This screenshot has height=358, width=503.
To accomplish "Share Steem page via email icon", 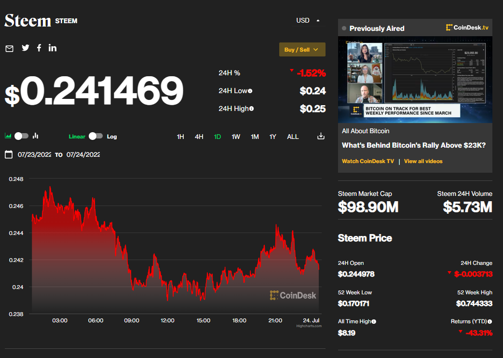I will pos(9,48).
